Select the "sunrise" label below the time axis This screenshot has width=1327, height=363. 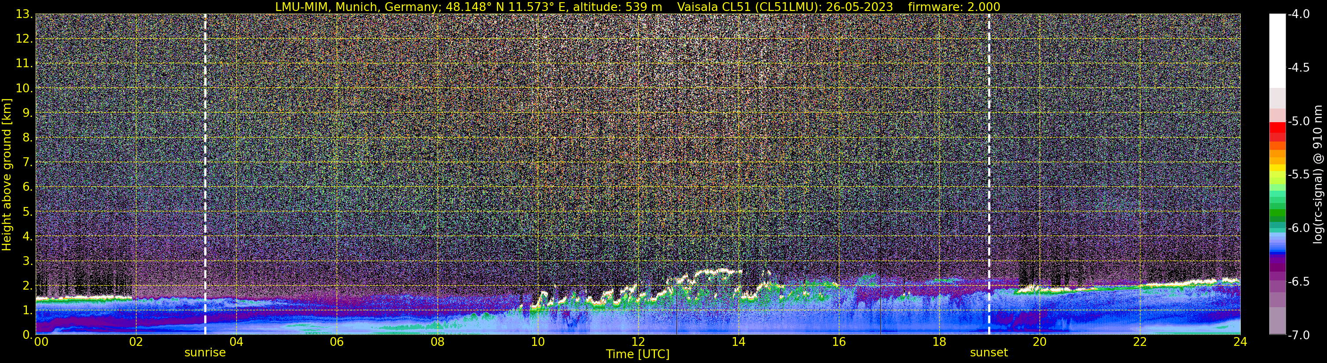tap(205, 353)
